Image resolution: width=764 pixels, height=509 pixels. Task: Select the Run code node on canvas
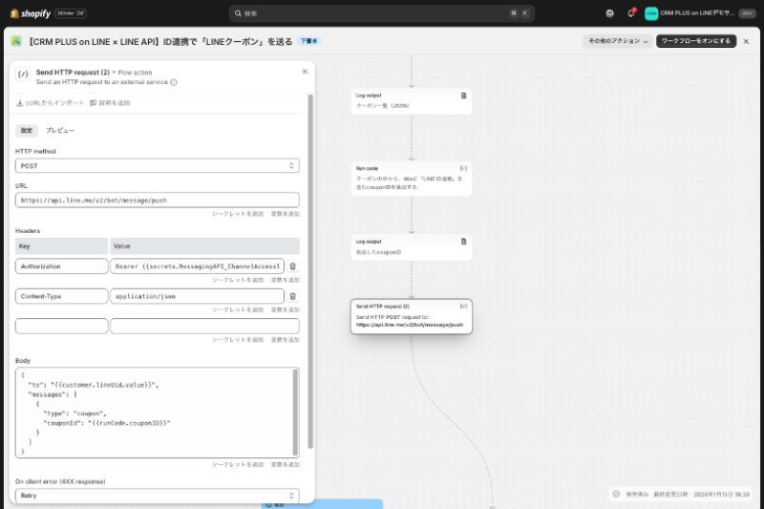click(x=412, y=179)
